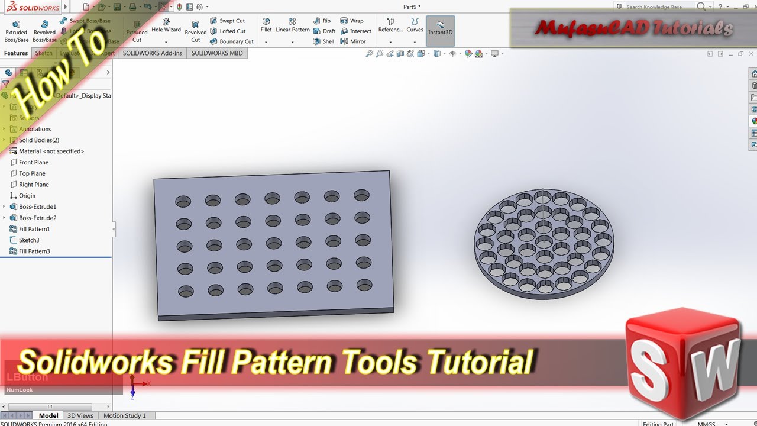Expand the Boss-Extrude2 feature
This screenshot has width=757, height=426.
(4, 218)
